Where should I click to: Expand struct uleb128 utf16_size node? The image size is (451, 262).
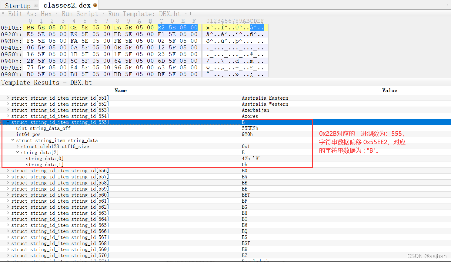point(18,146)
